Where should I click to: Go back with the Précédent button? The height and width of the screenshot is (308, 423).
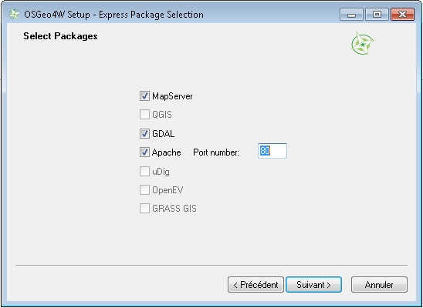pyautogui.click(x=255, y=285)
